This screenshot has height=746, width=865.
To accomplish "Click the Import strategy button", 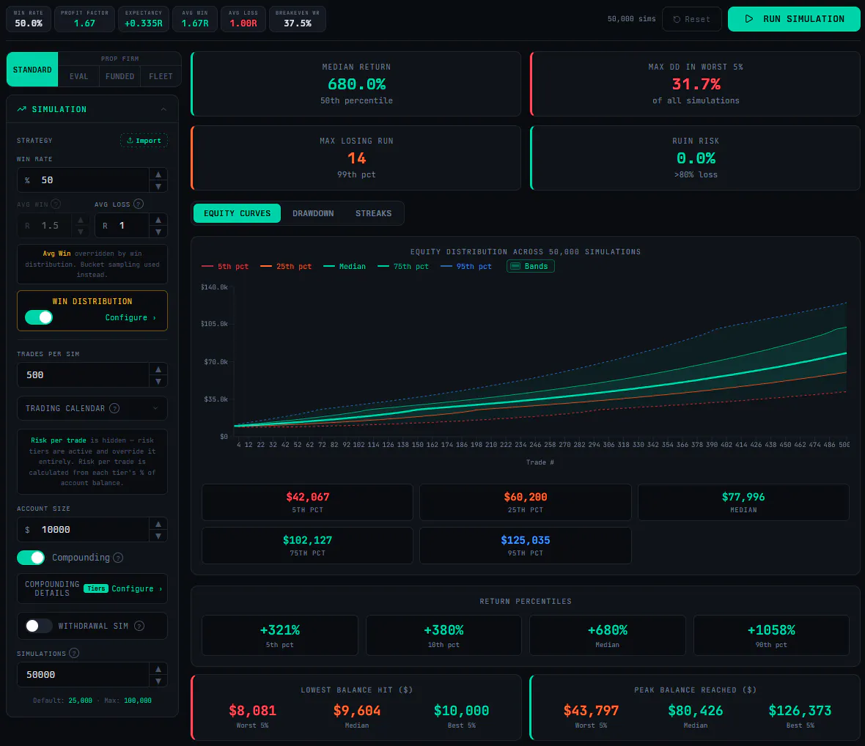I will (144, 141).
